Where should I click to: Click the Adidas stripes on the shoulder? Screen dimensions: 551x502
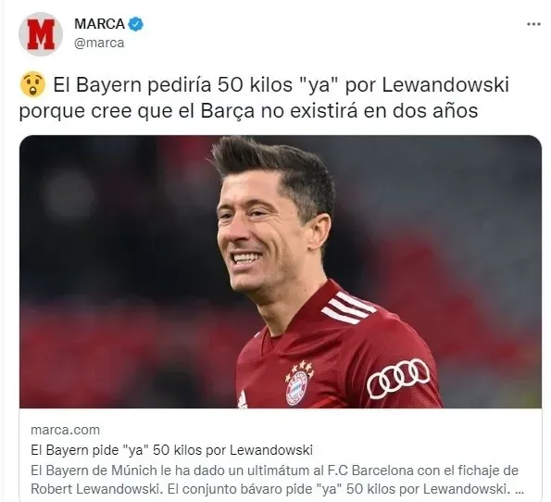pyautogui.click(x=349, y=307)
